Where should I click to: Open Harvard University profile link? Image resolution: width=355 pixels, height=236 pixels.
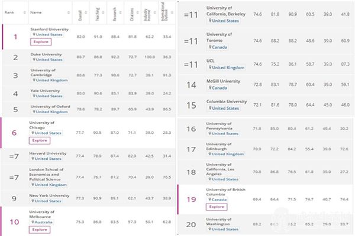point(48,153)
